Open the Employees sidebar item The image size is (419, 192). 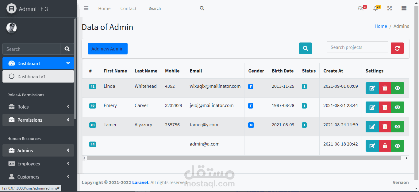(38, 164)
